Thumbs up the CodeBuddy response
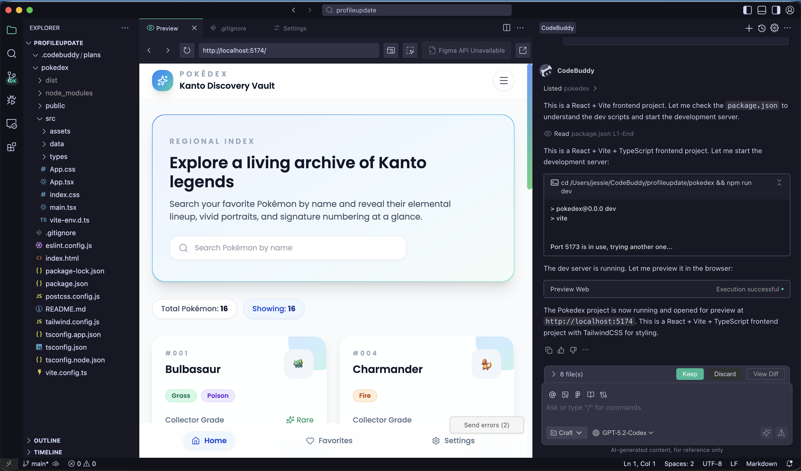This screenshot has width=801, height=471. coord(561,350)
